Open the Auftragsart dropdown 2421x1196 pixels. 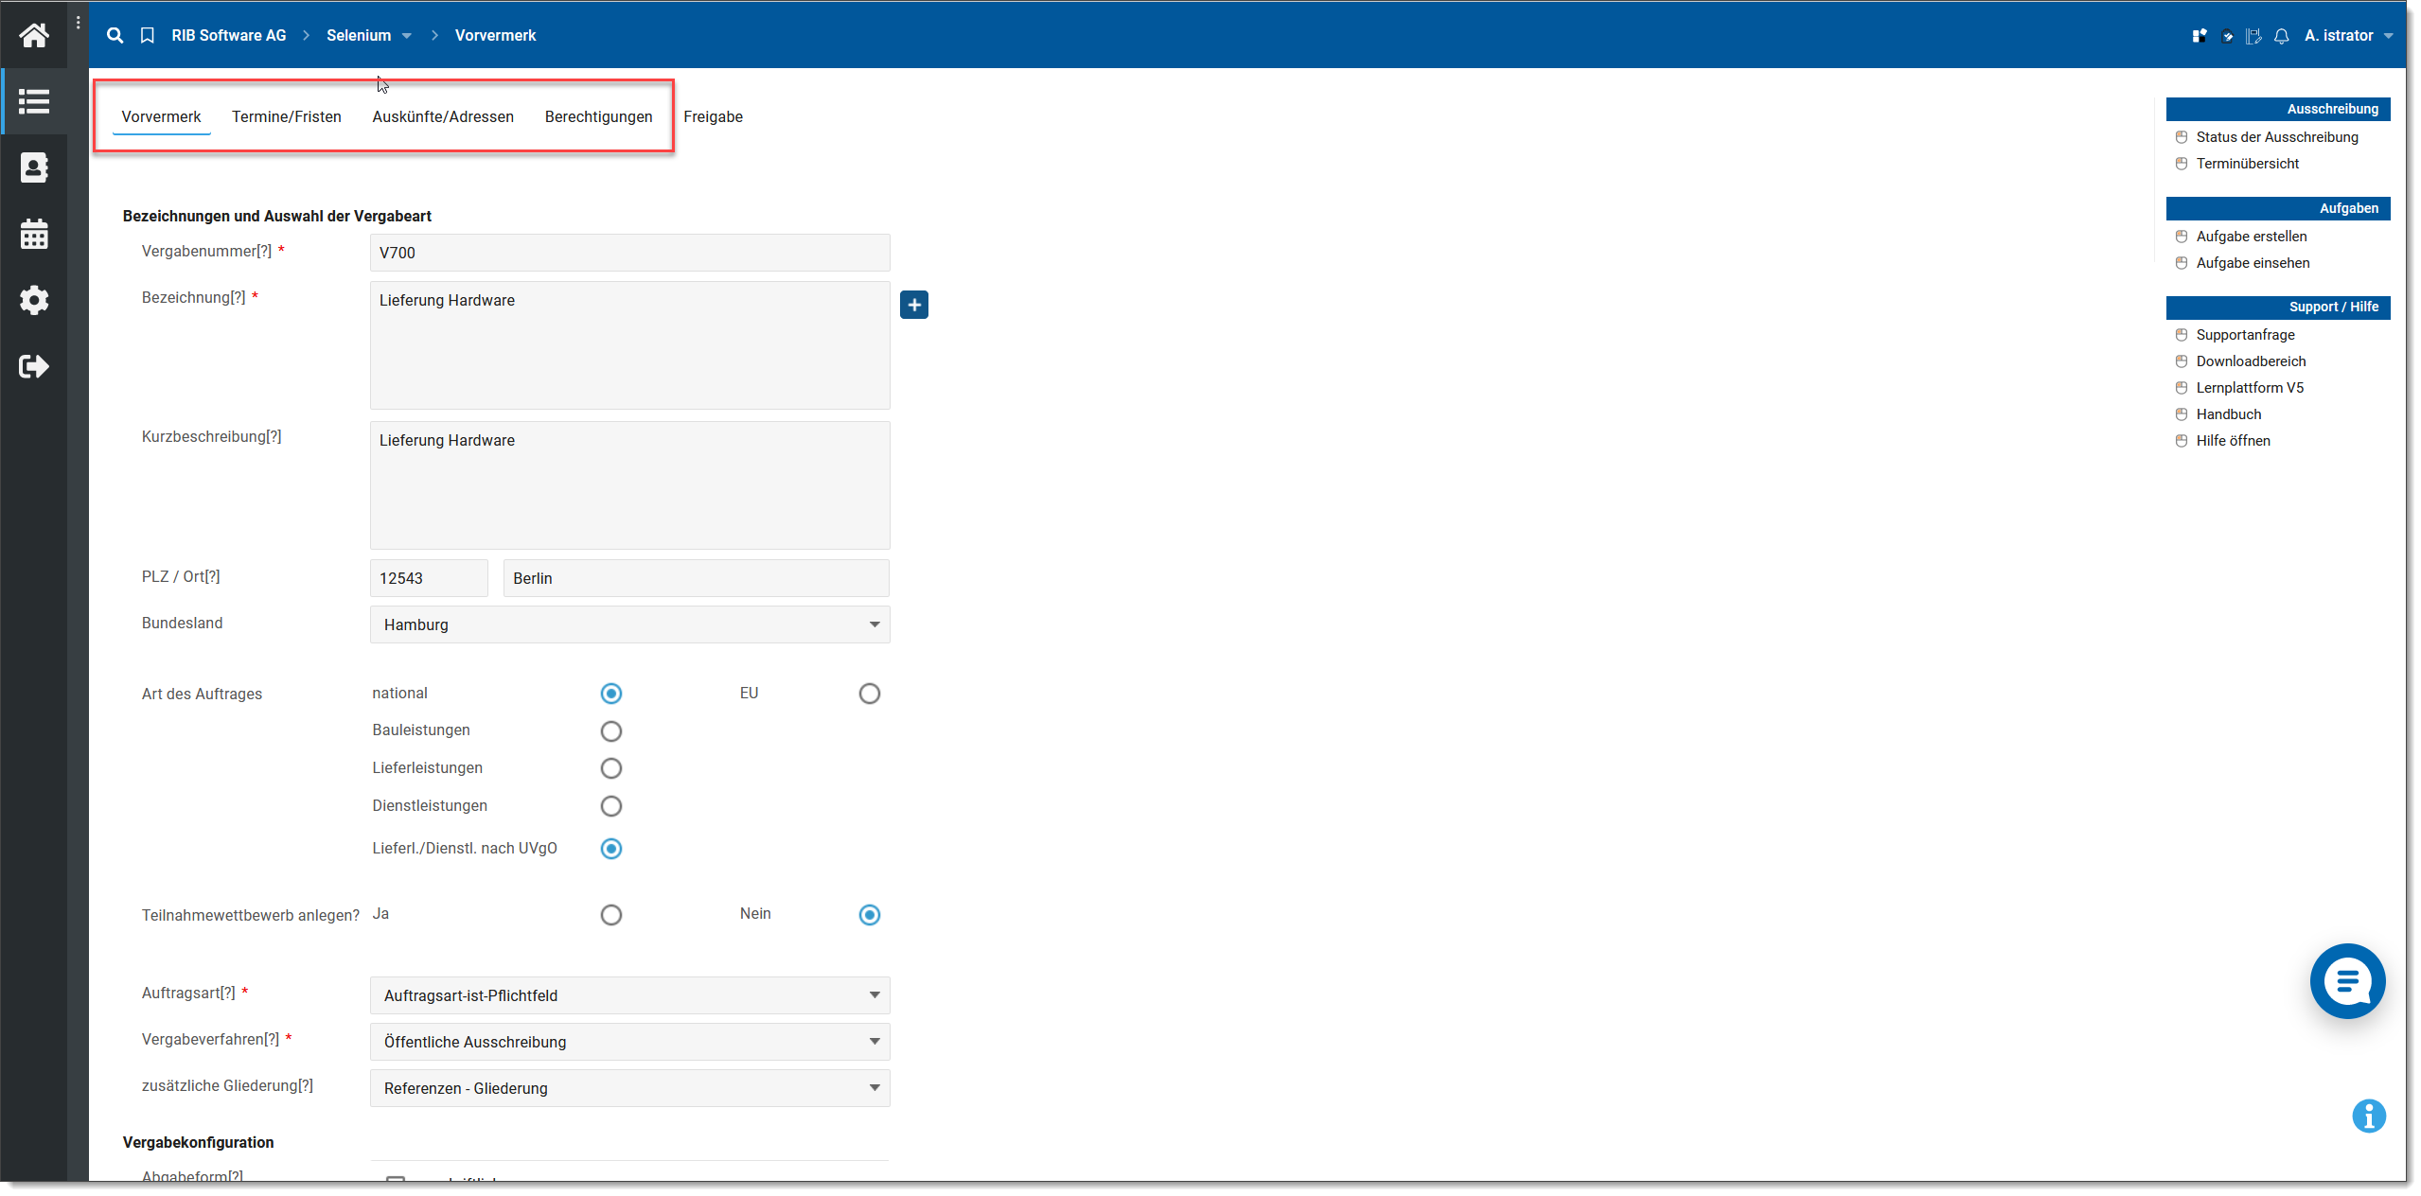tap(630, 995)
